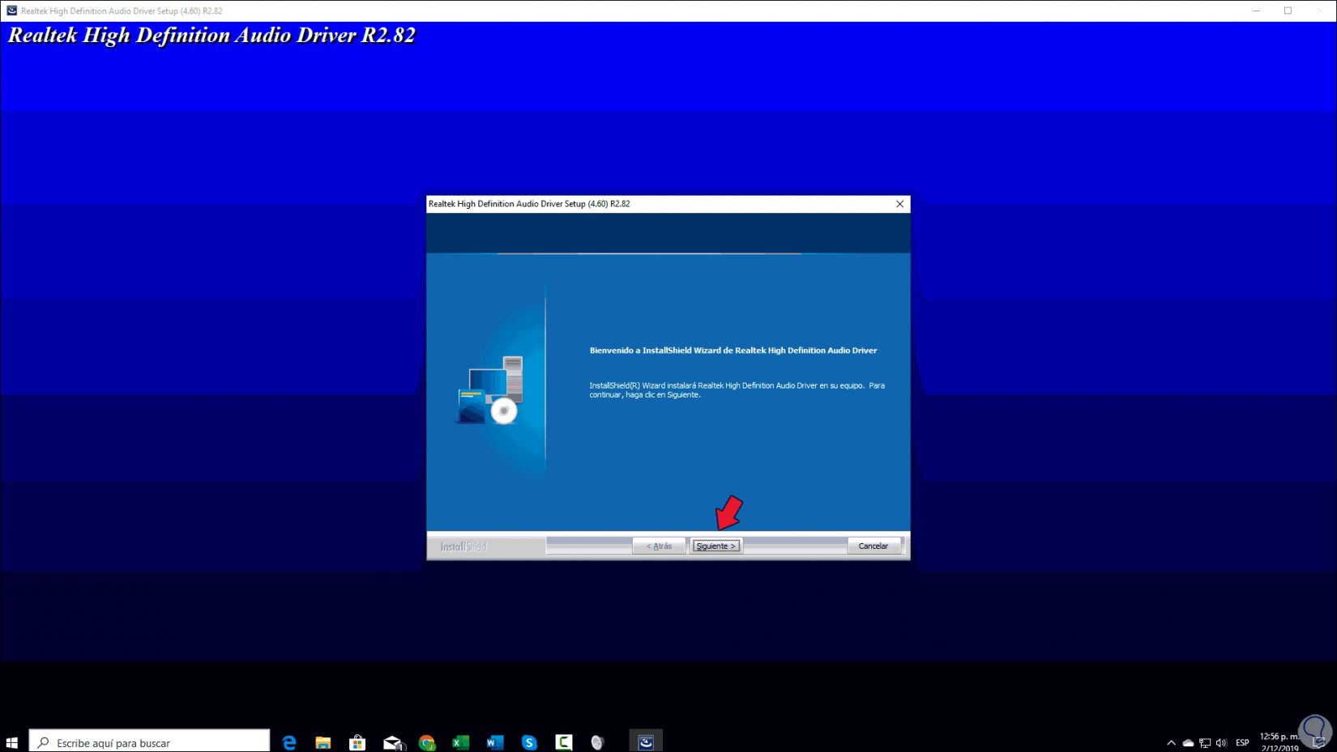Click the grey round taskbar app icon
Screen dimensions: 1337x752
(598, 742)
